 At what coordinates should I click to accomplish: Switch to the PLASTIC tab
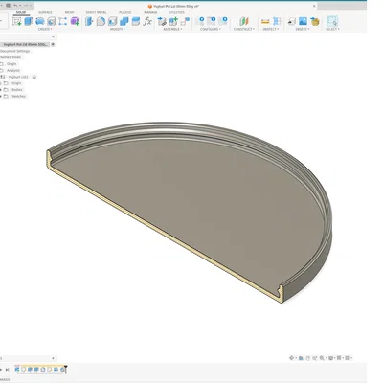125,12
